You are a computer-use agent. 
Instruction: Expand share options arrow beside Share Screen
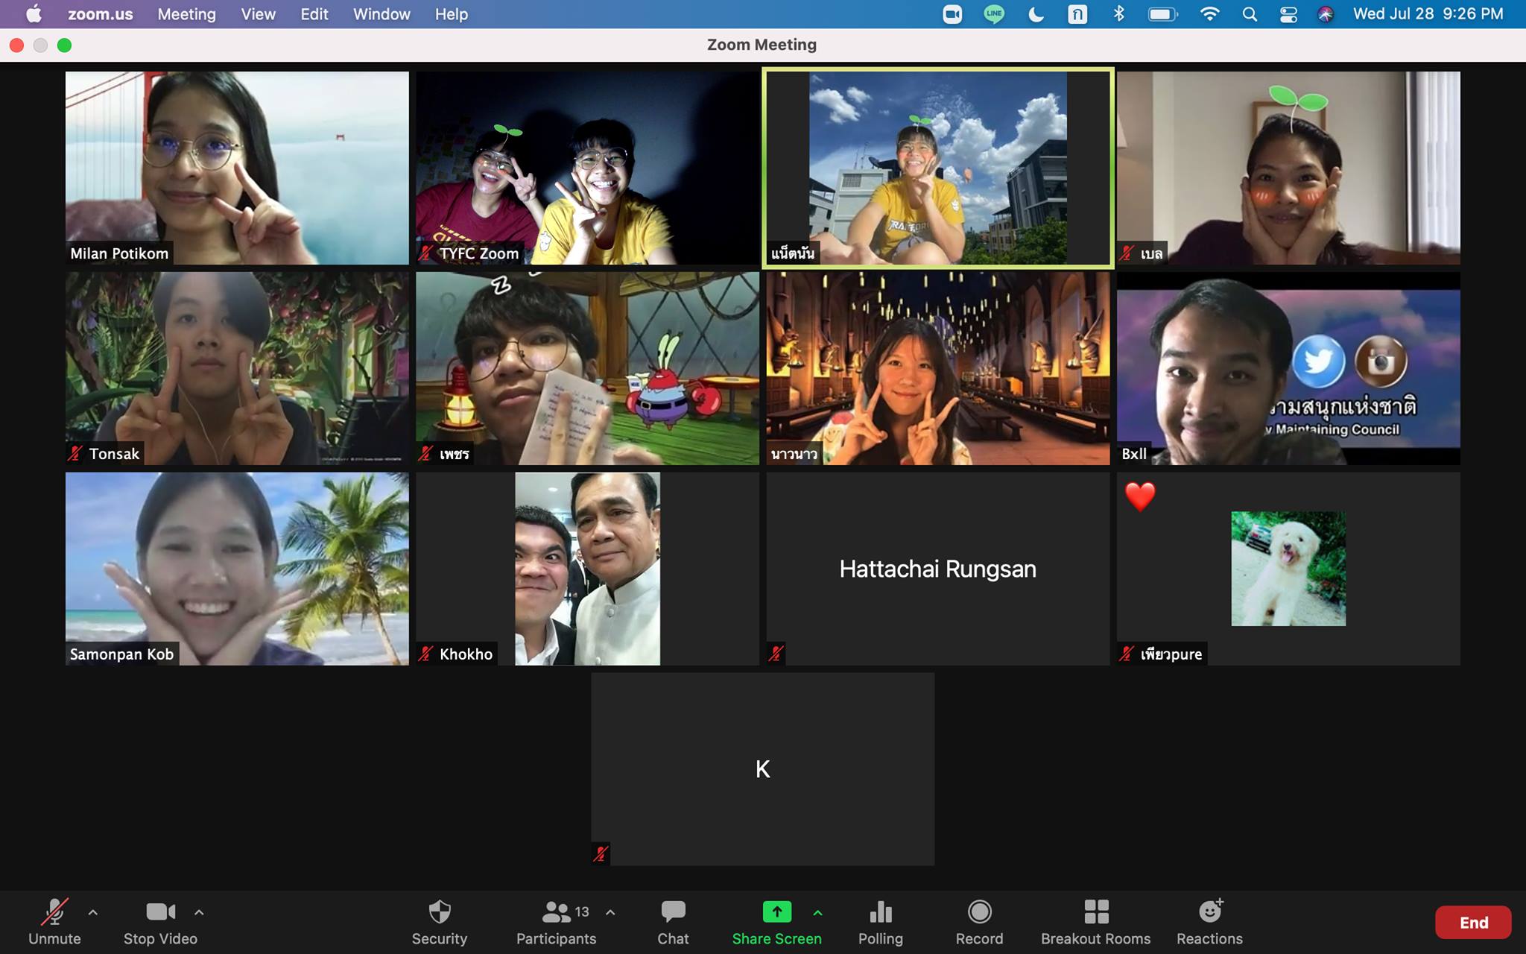pos(817,912)
